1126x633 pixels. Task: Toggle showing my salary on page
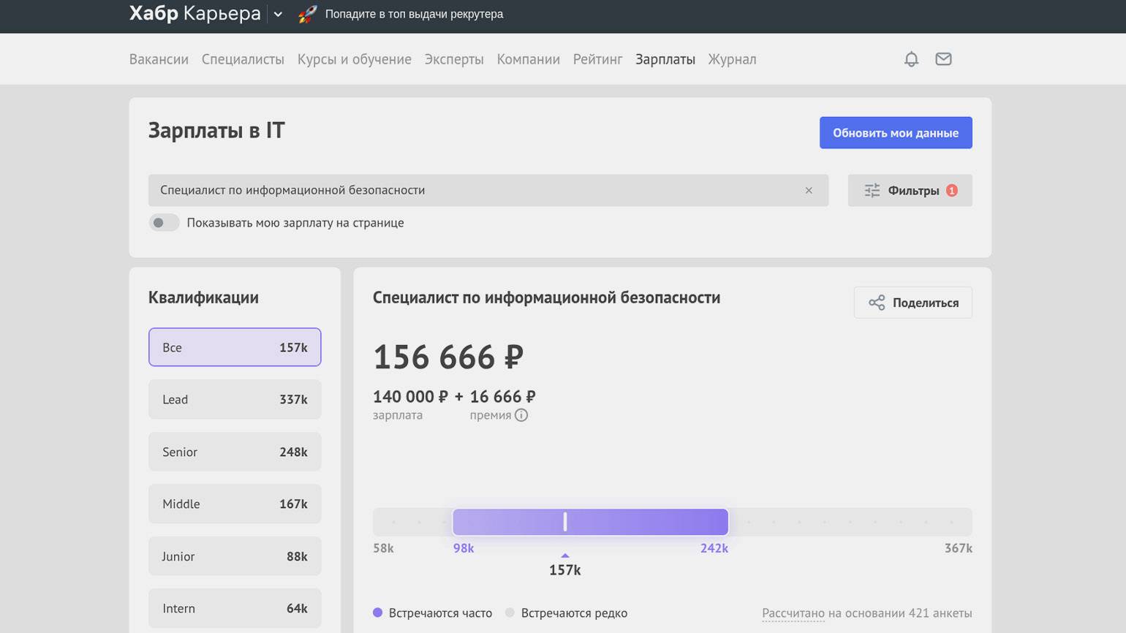pos(165,223)
